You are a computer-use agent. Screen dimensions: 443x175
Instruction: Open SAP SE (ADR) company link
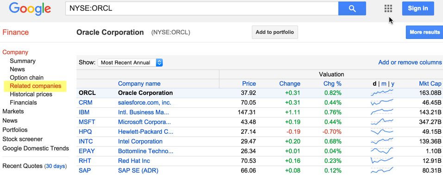138,170
